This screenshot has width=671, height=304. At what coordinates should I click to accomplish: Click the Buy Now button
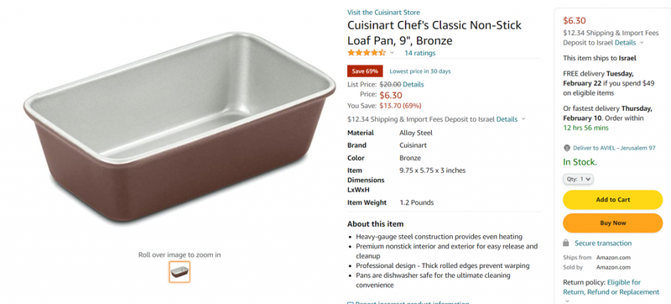(613, 223)
